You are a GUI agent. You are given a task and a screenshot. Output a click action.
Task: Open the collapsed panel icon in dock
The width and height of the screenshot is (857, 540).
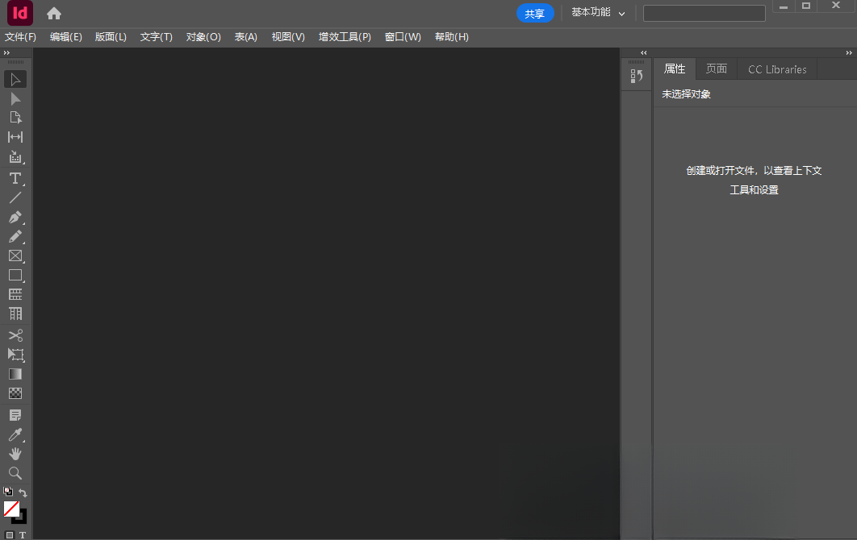coord(636,77)
